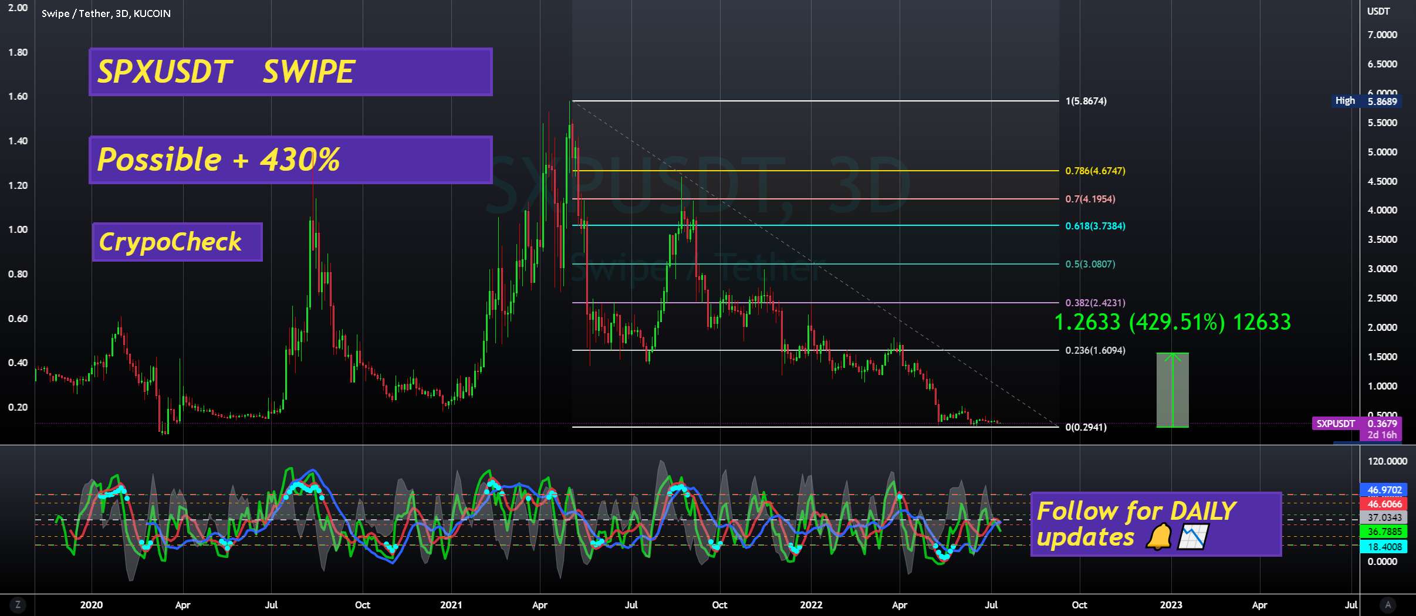
Task: Click the '1.2633 (429.51%) 12633' measurement label
Action: [x=1172, y=322]
